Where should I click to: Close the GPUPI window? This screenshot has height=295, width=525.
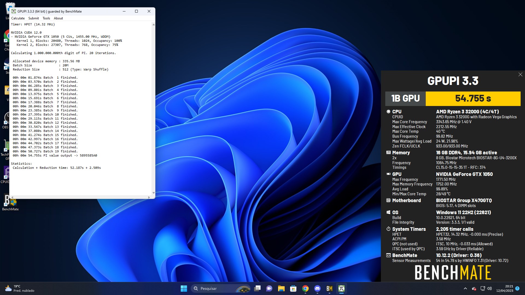click(x=149, y=11)
